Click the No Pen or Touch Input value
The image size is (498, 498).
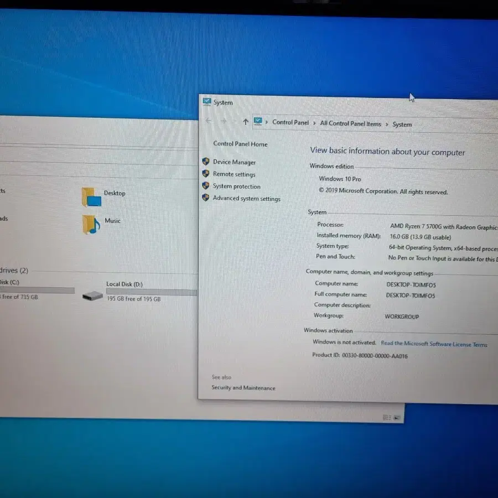[x=443, y=259]
